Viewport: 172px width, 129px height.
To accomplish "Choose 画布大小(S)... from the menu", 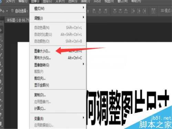I will coord(58,58).
